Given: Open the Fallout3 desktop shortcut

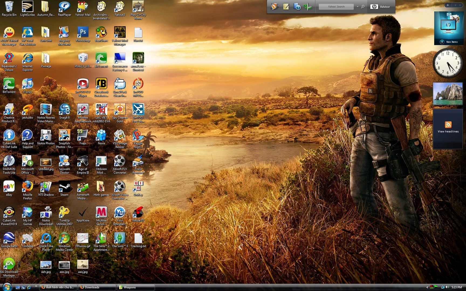Looking at the screenshot, I should (120, 9).
